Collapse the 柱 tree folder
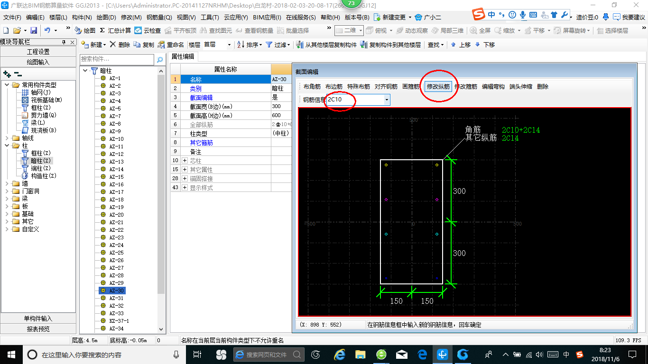Image resolution: width=648 pixels, height=364 pixels. tap(7, 146)
